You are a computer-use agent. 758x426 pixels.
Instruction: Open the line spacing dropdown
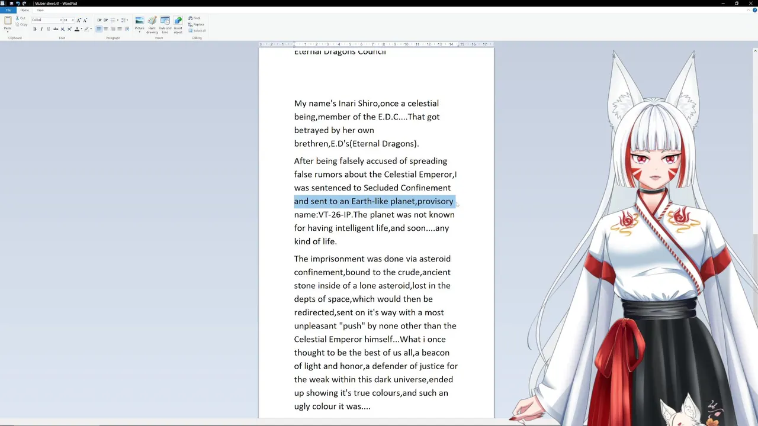pyautogui.click(x=124, y=20)
